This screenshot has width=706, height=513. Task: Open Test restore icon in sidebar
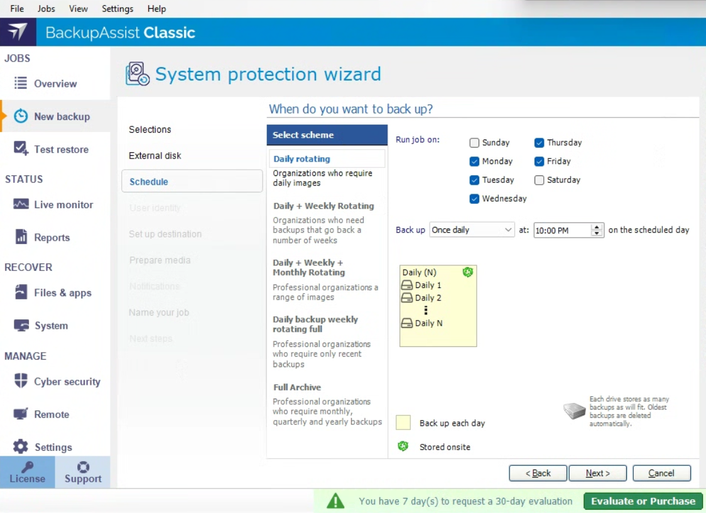click(x=21, y=149)
